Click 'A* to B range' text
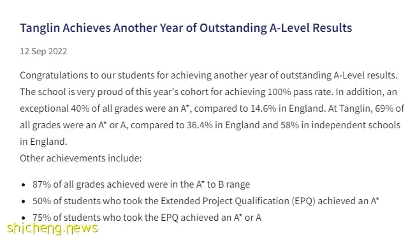 (223, 184)
